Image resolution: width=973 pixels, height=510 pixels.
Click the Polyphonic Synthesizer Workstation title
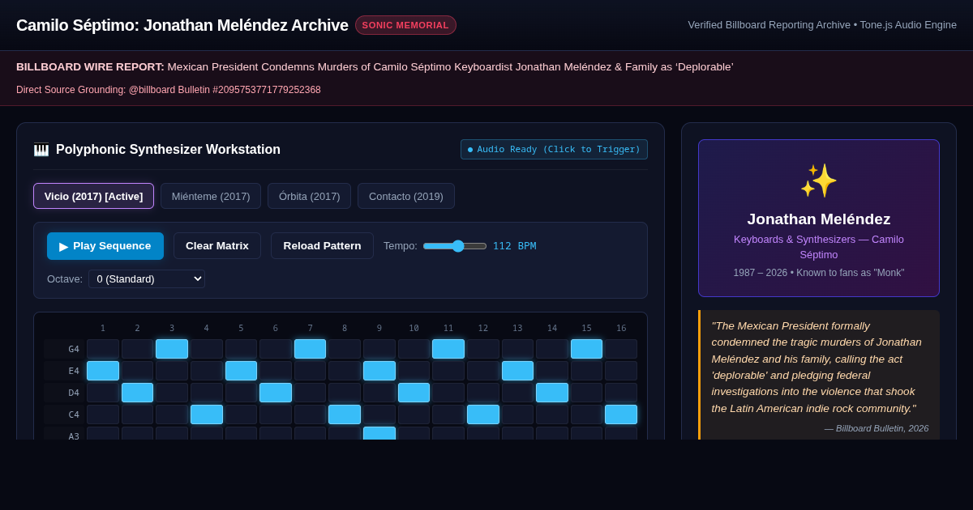(168, 150)
